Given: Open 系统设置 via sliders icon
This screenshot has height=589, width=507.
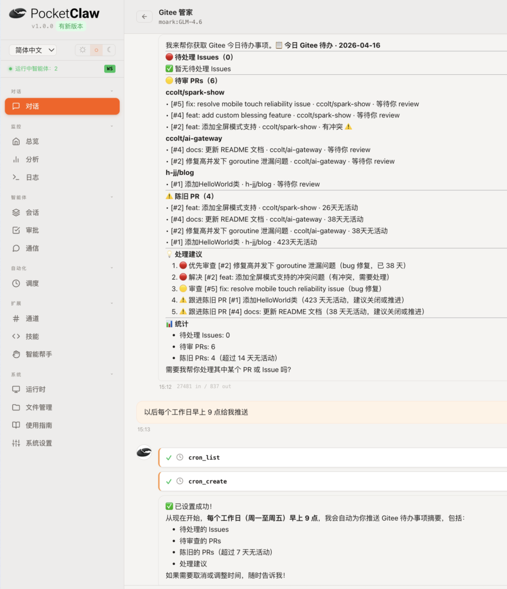Looking at the screenshot, I should coord(16,443).
